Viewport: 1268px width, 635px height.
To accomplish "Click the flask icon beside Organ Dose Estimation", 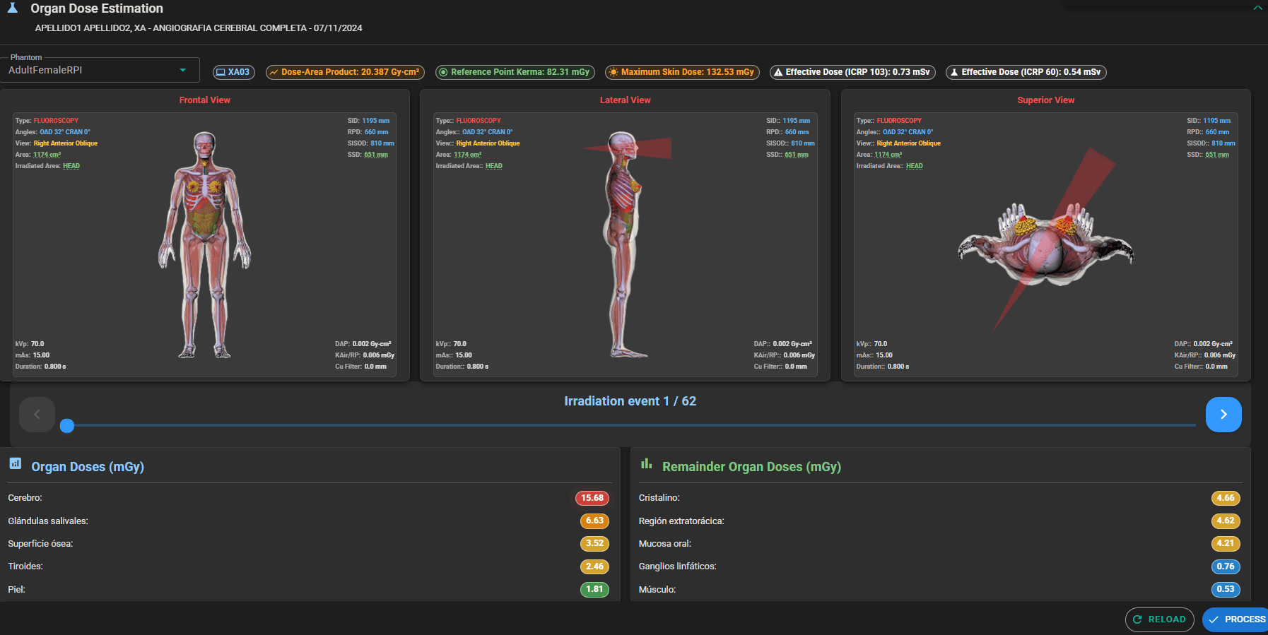I will (x=12, y=8).
